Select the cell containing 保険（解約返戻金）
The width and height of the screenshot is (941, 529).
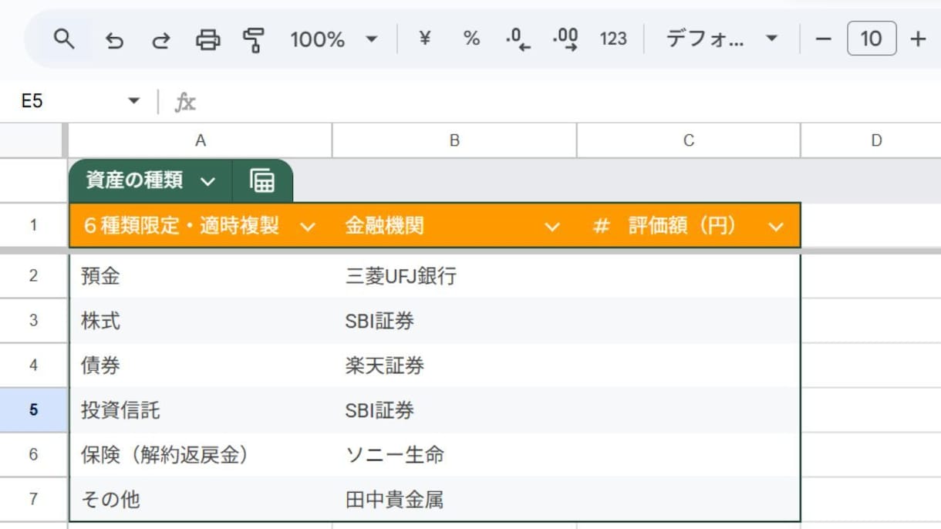pyautogui.click(x=201, y=455)
